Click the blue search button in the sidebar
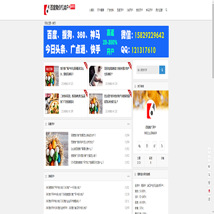This screenshot has height=214, width=214. [x=162, y=70]
